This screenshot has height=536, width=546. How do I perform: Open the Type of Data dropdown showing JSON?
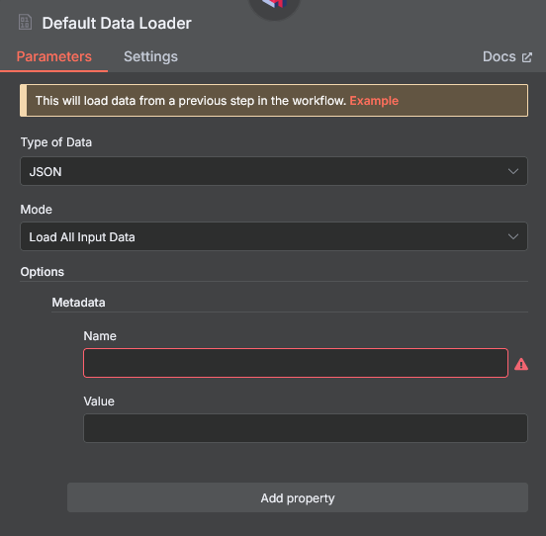click(274, 171)
